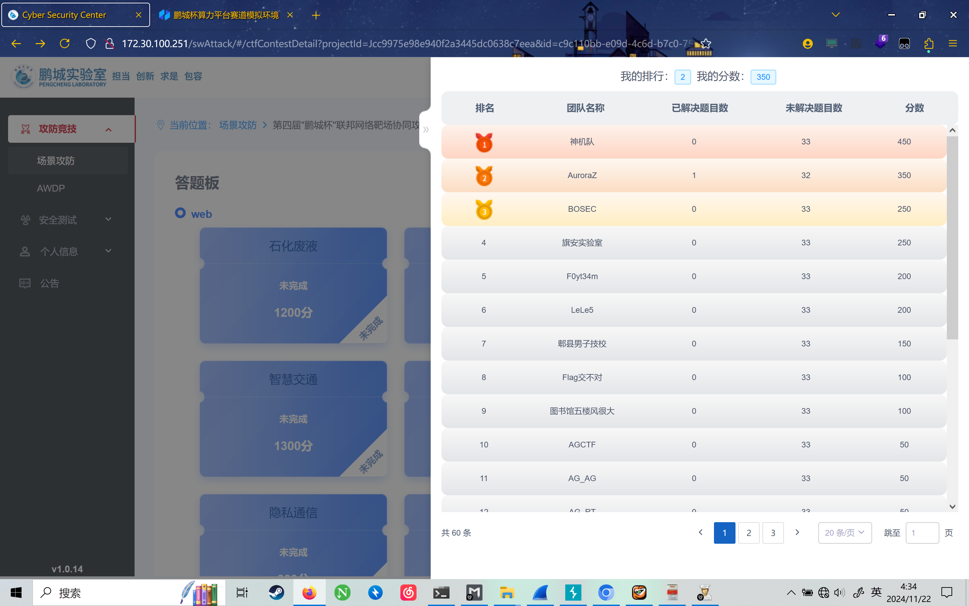Open the 20 条/页 page size dropdown
This screenshot has width=969, height=606.
[x=845, y=533]
